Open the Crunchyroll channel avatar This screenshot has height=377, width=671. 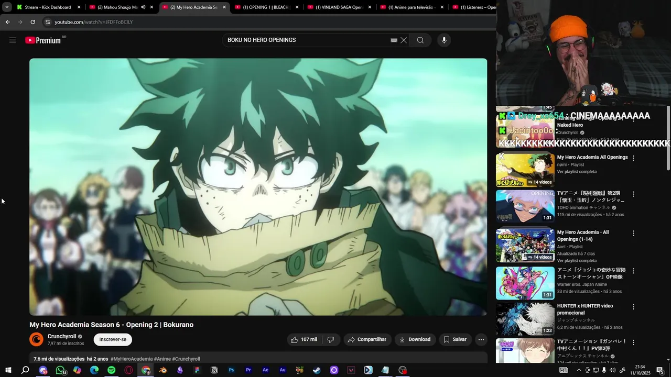point(36,339)
